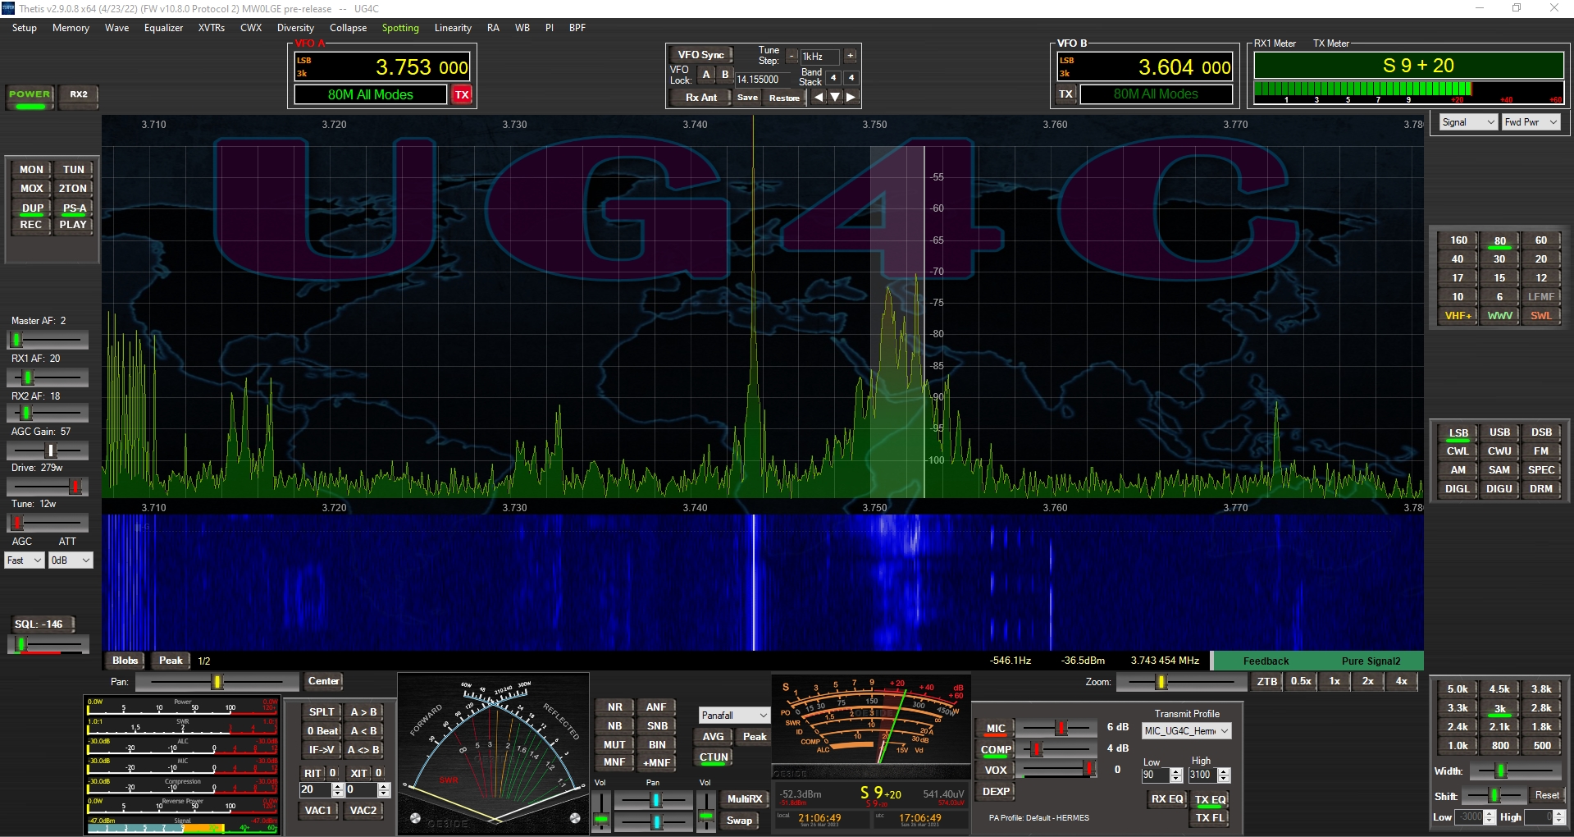
Task: Toggle TUN tune button
Action: (x=74, y=170)
